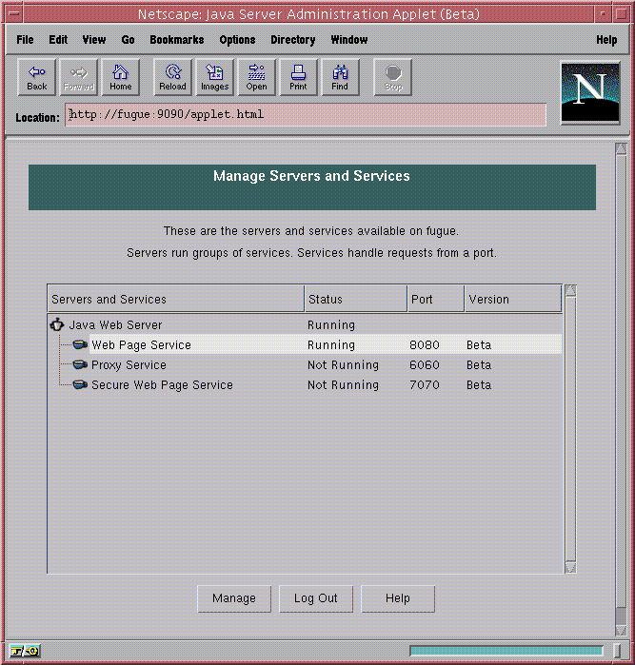Click the progress bar in status bar
Image resolution: width=635 pixels, height=665 pixels.
(506, 651)
